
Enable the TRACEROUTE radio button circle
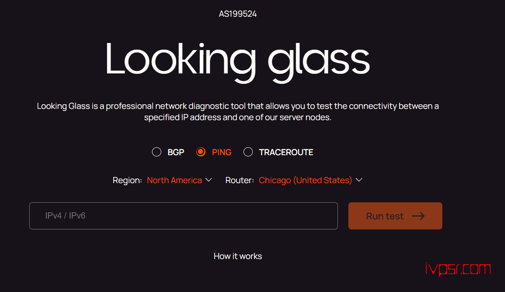pos(248,152)
